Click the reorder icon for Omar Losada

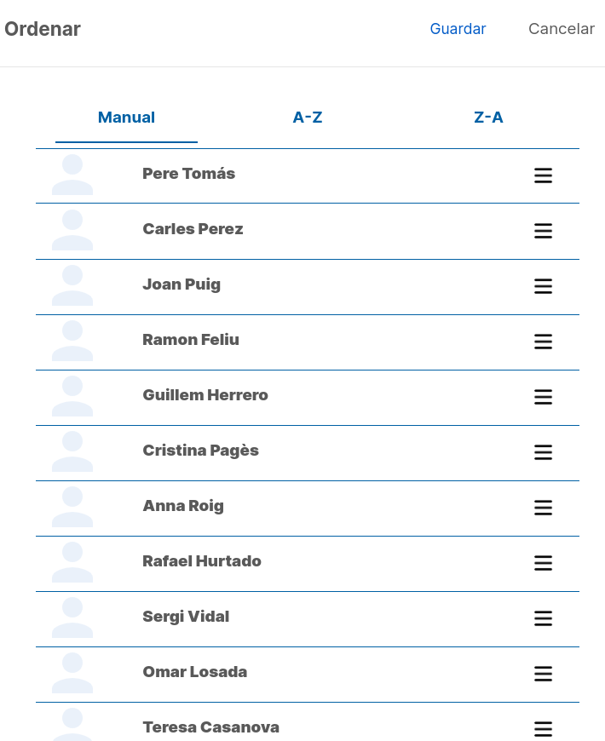pos(543,673)
